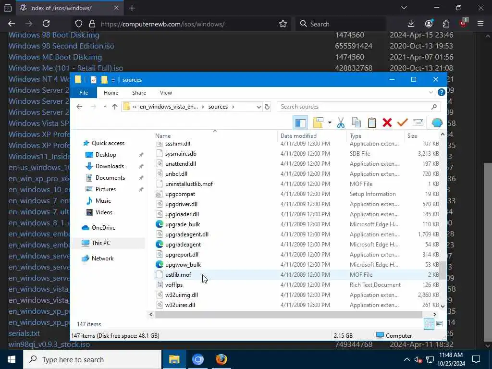Select the upgrade_bulk Edge file
Viewport: 492px width, 369px height.
[x=183, y=224]
